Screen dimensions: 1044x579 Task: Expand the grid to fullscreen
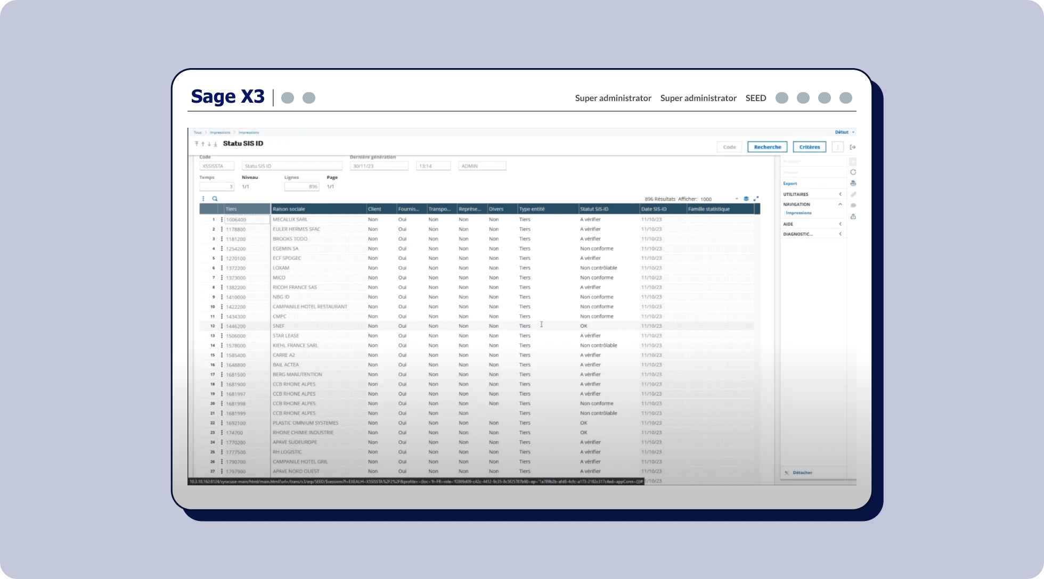(x=756, y=199)
